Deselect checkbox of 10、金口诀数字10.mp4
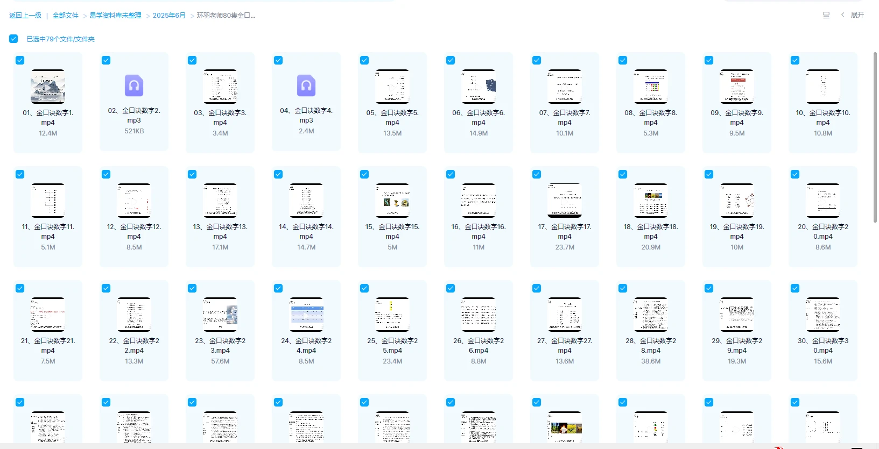The image size is (879, 449). click(795, 60)
